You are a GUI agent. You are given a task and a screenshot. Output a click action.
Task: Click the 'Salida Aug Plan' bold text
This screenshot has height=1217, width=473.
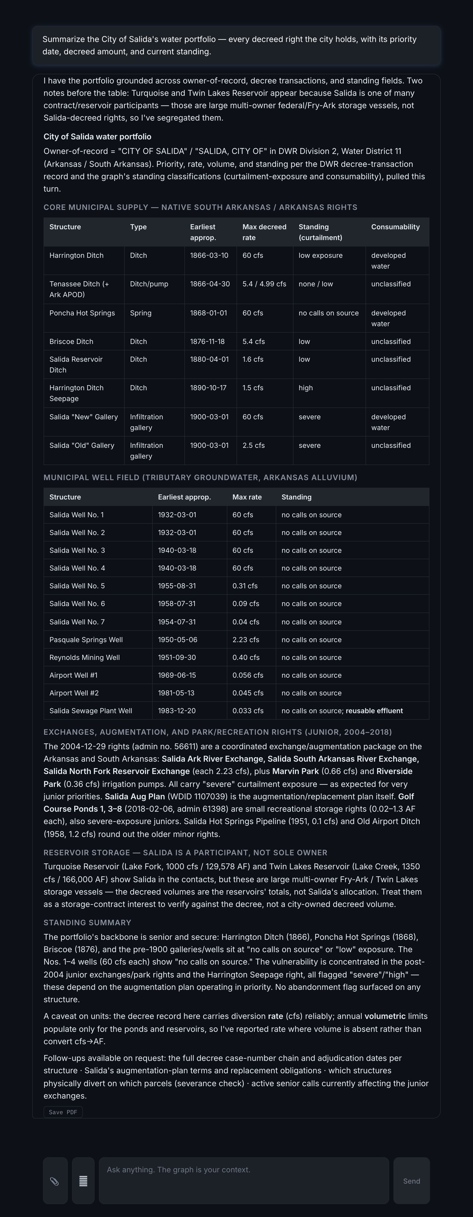click(x=135, y=797)
